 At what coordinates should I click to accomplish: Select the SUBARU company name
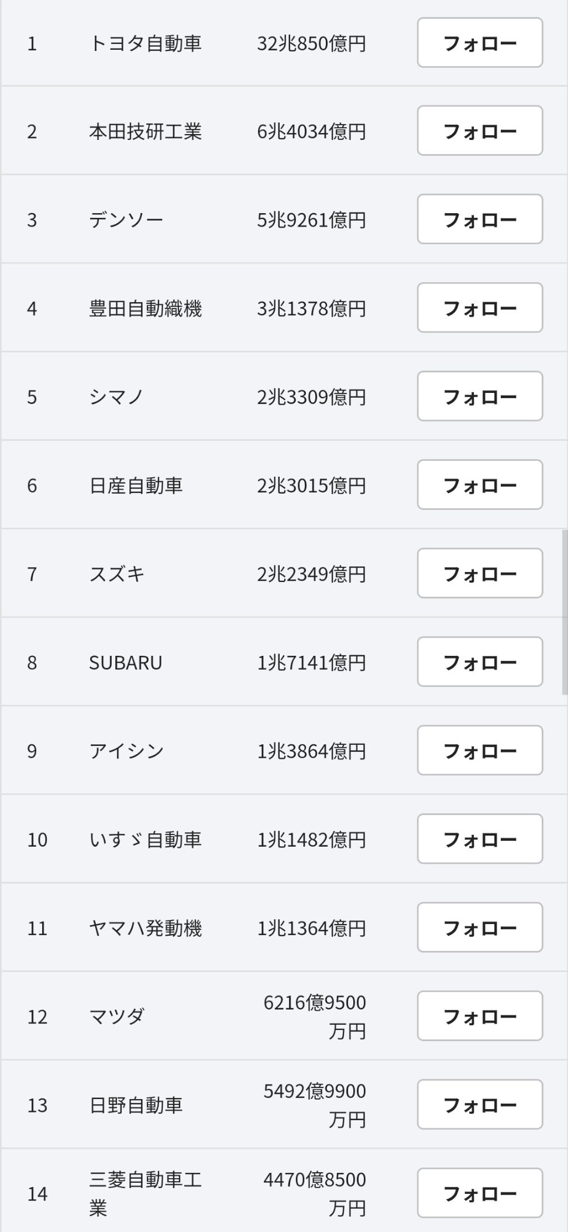tap(125, 663)
